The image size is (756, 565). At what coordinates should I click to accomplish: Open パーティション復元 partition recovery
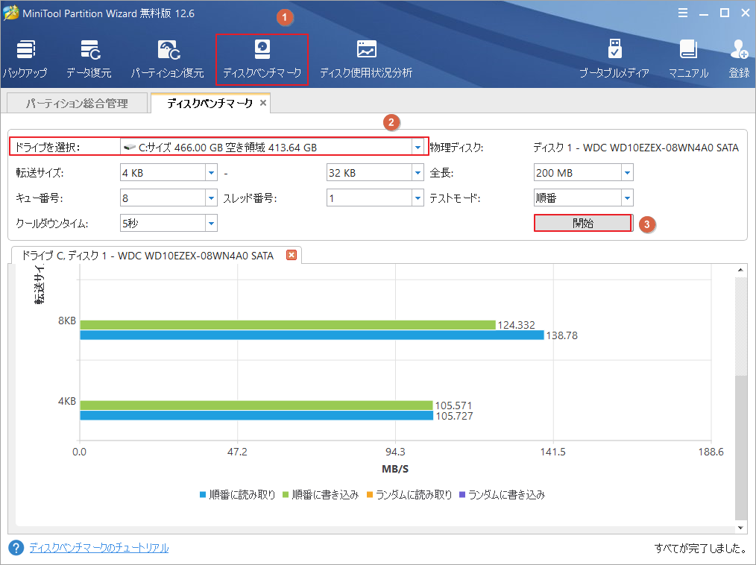point(168,60)
